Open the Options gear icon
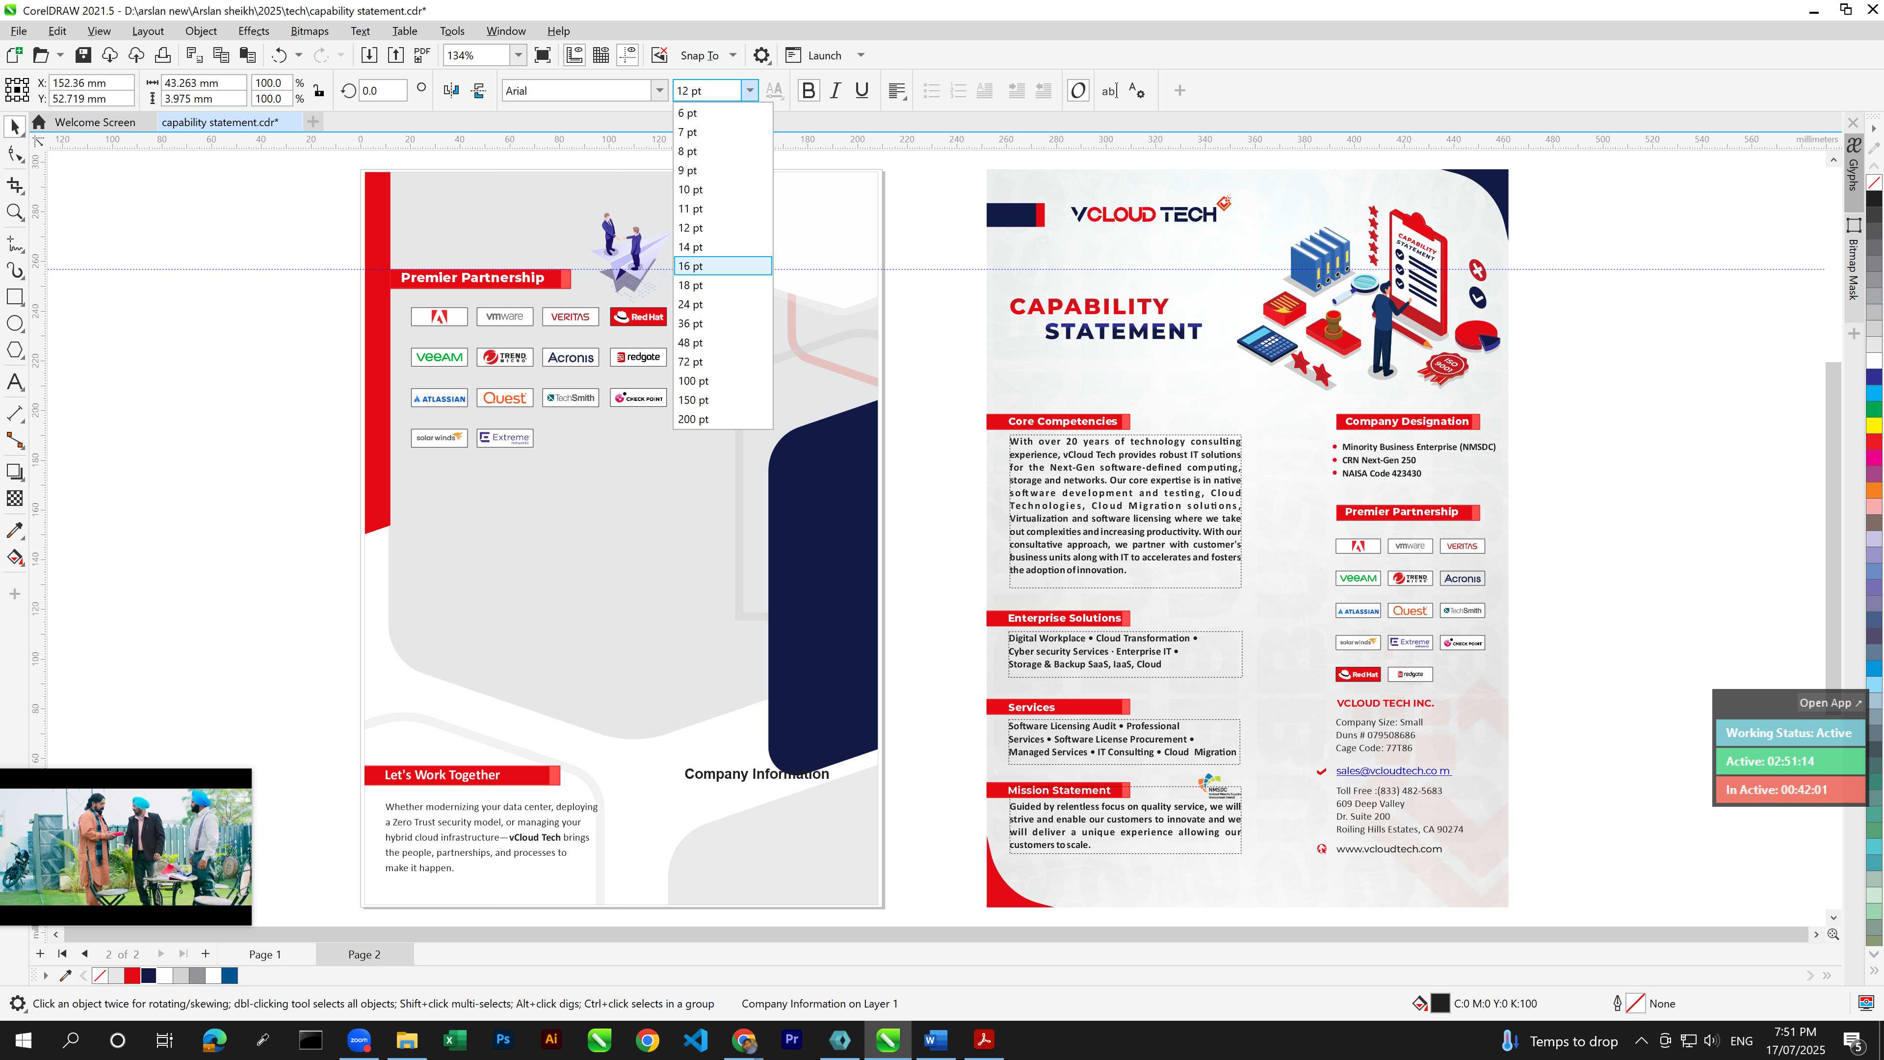Screen dimensions: 1884x1060 click(761, 55)
